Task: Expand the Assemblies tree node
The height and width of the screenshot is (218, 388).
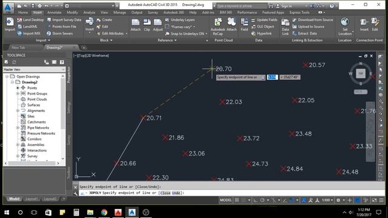Action: point(18,145)
